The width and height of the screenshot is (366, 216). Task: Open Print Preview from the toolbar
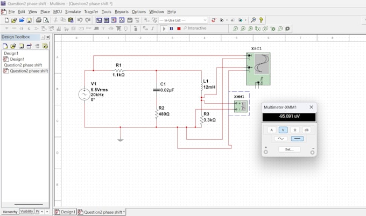pyautogui.click(x=46, y=20)
